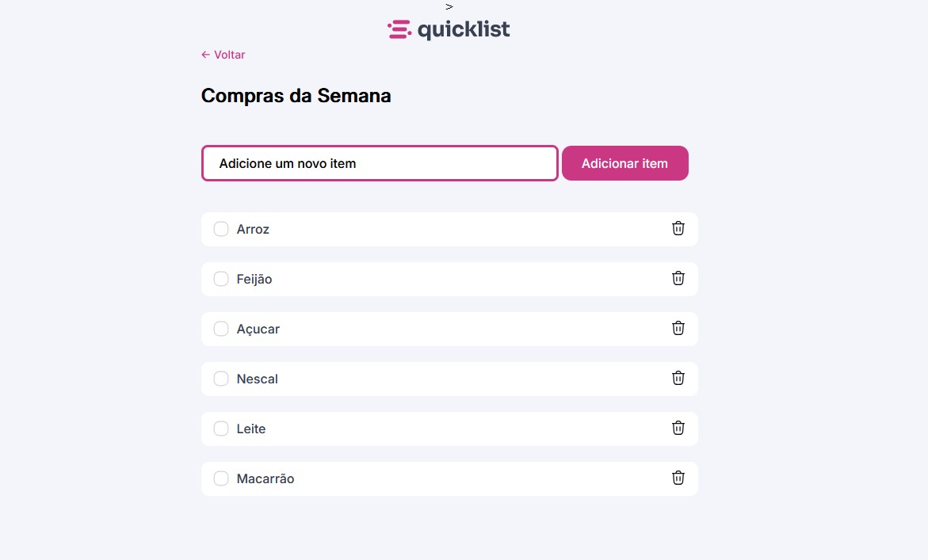Remove Açucar using its trash icon
The width and height of the screenshot is (928, 560).
click(678, 328)
